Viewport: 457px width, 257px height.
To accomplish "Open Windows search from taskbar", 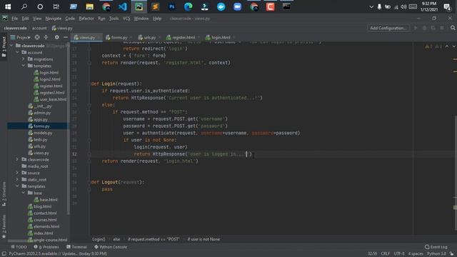I will 24,6.
